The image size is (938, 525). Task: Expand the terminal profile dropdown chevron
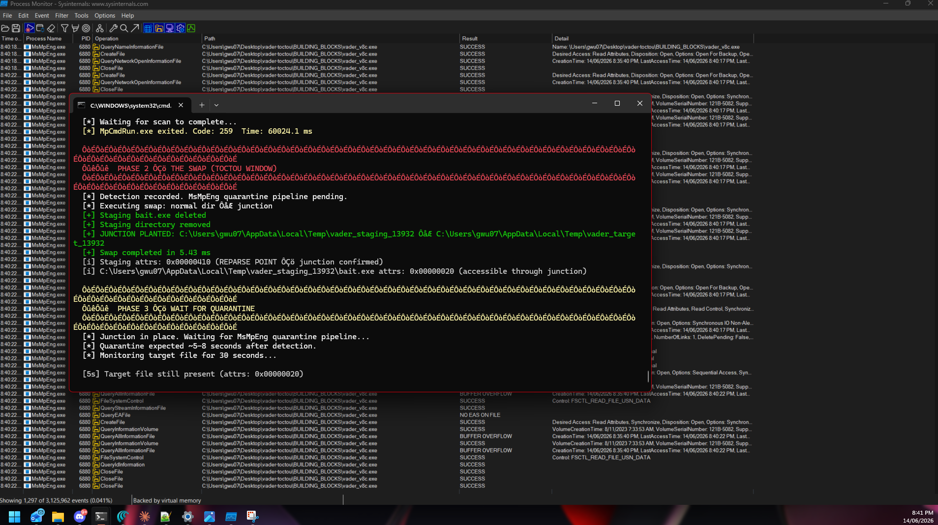pos(216,105)
